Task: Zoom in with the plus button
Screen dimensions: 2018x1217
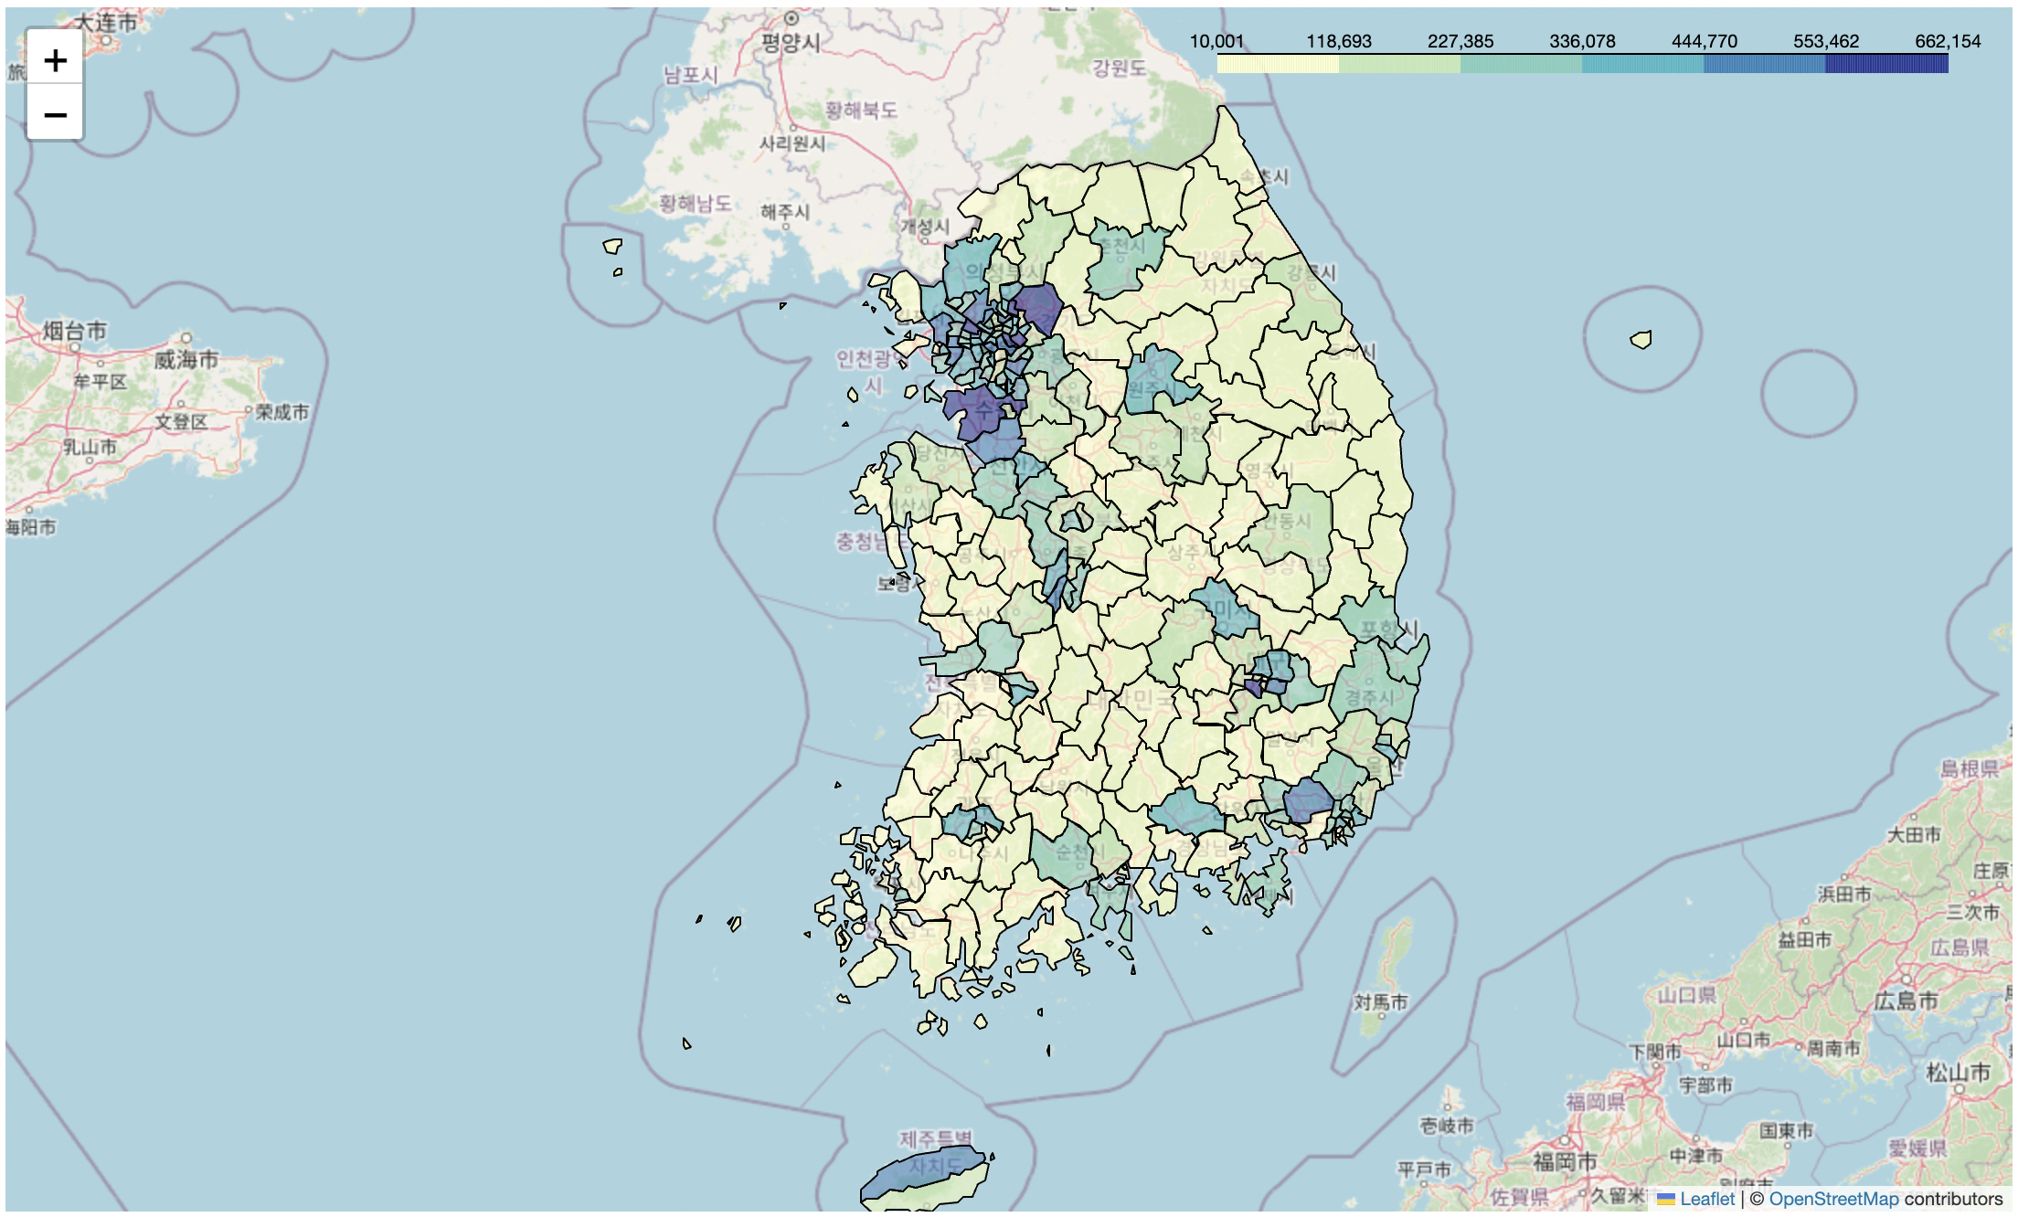Action: tap(55, 60)
